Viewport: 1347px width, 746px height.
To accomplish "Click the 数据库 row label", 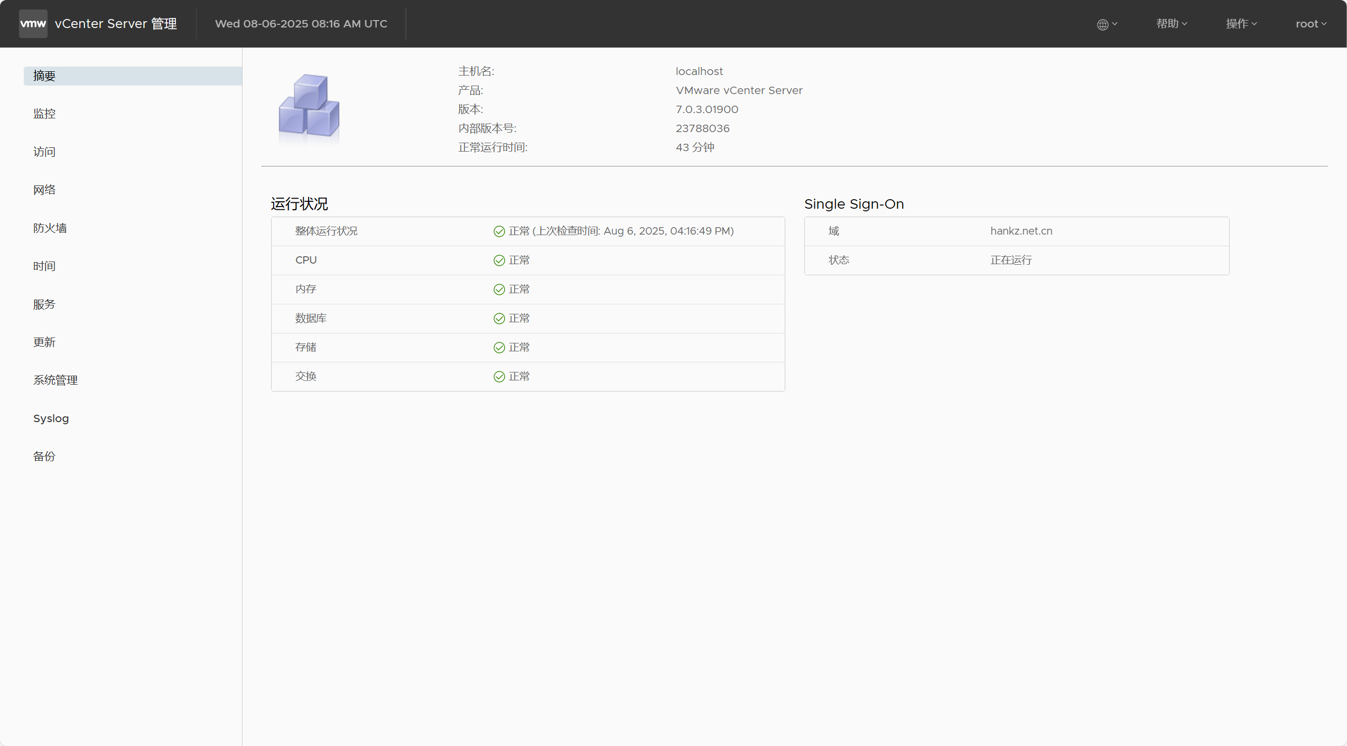I will pos(311,319).
